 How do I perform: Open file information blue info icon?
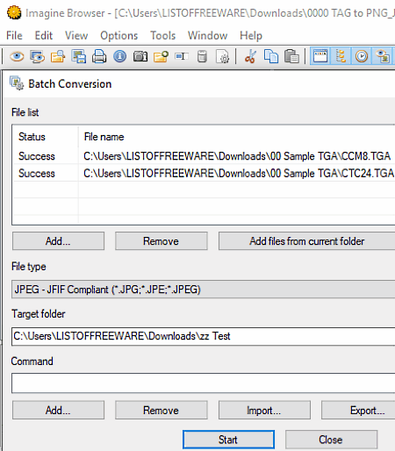119,56
